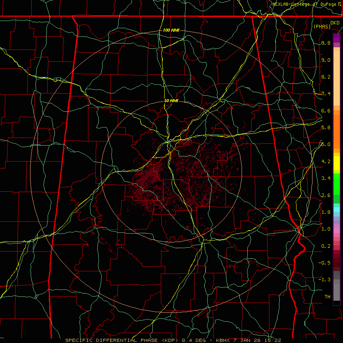Pick the yellow band of the color bar
Viewport: 343px width, 343px height.
337,163
